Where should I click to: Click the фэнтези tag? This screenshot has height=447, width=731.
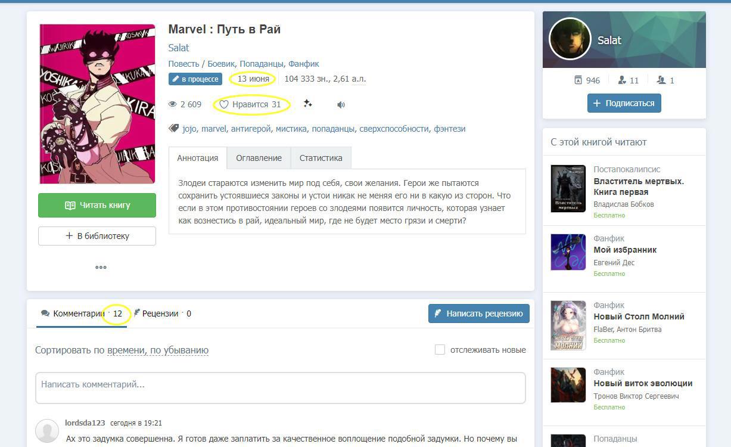click(449, 129)
